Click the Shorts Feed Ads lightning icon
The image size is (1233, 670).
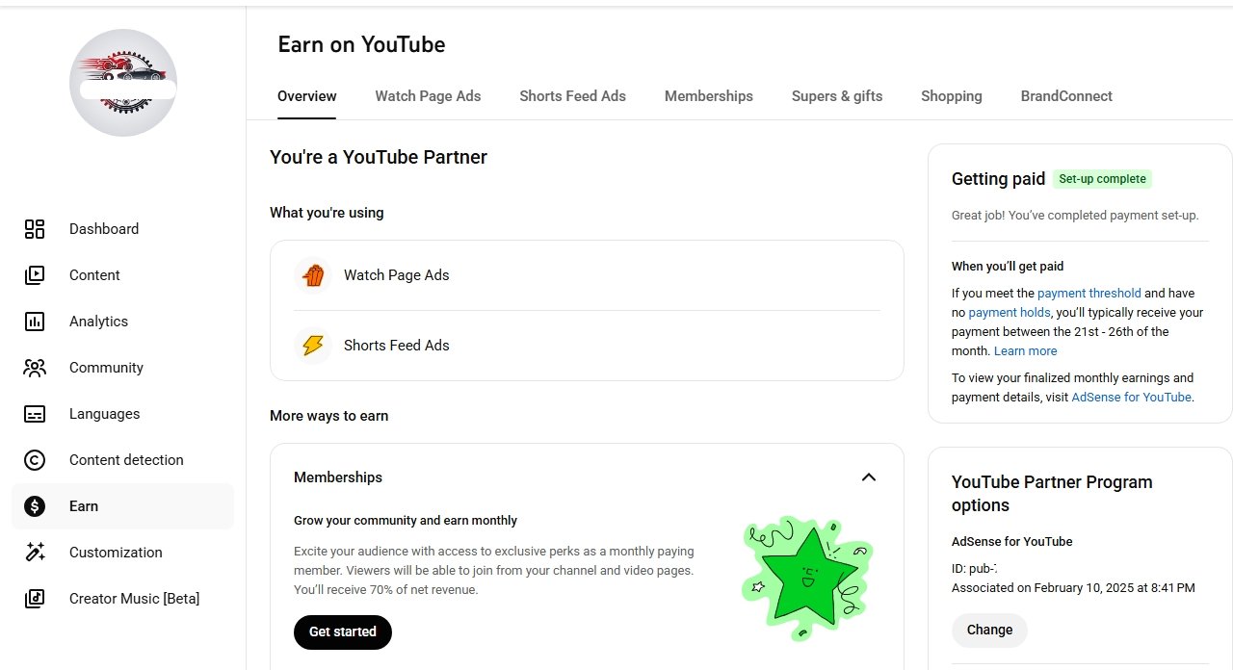(313, 346)
